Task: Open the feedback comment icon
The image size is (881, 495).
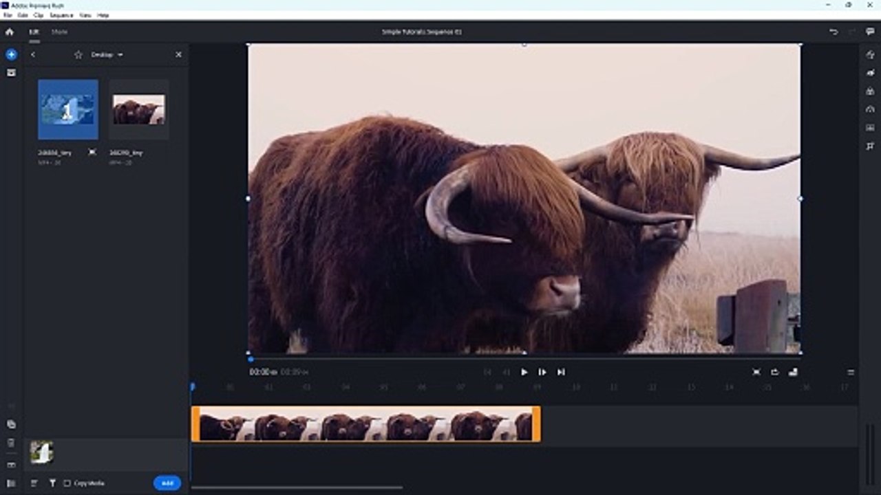Action: pos(870,32)
